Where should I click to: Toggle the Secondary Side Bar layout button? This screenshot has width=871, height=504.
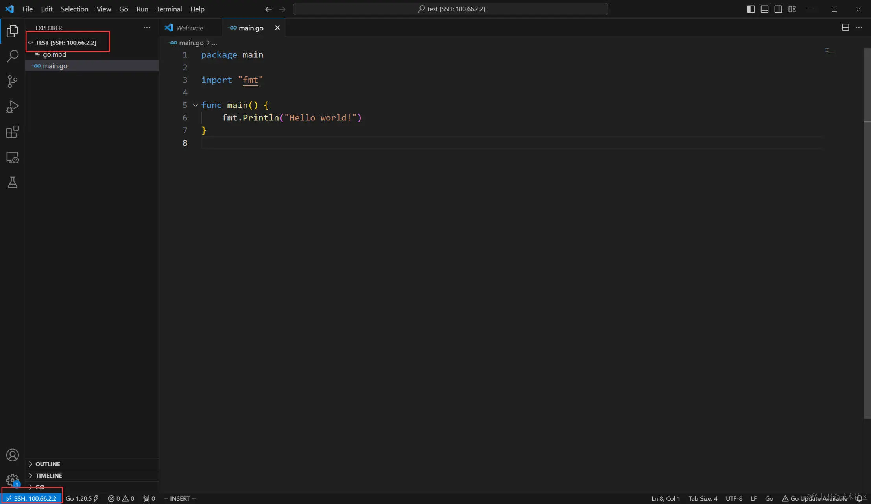coord(778,9)
